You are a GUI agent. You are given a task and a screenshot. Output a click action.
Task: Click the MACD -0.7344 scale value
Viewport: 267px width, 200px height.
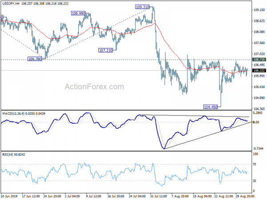tap(259, 148)
